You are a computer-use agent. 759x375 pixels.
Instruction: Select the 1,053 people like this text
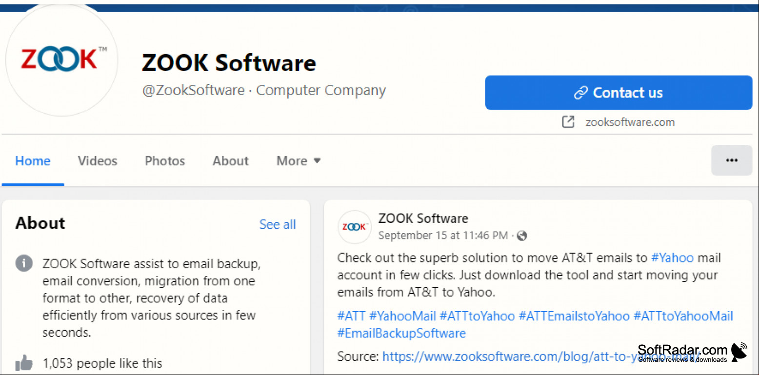coord(102,363)
